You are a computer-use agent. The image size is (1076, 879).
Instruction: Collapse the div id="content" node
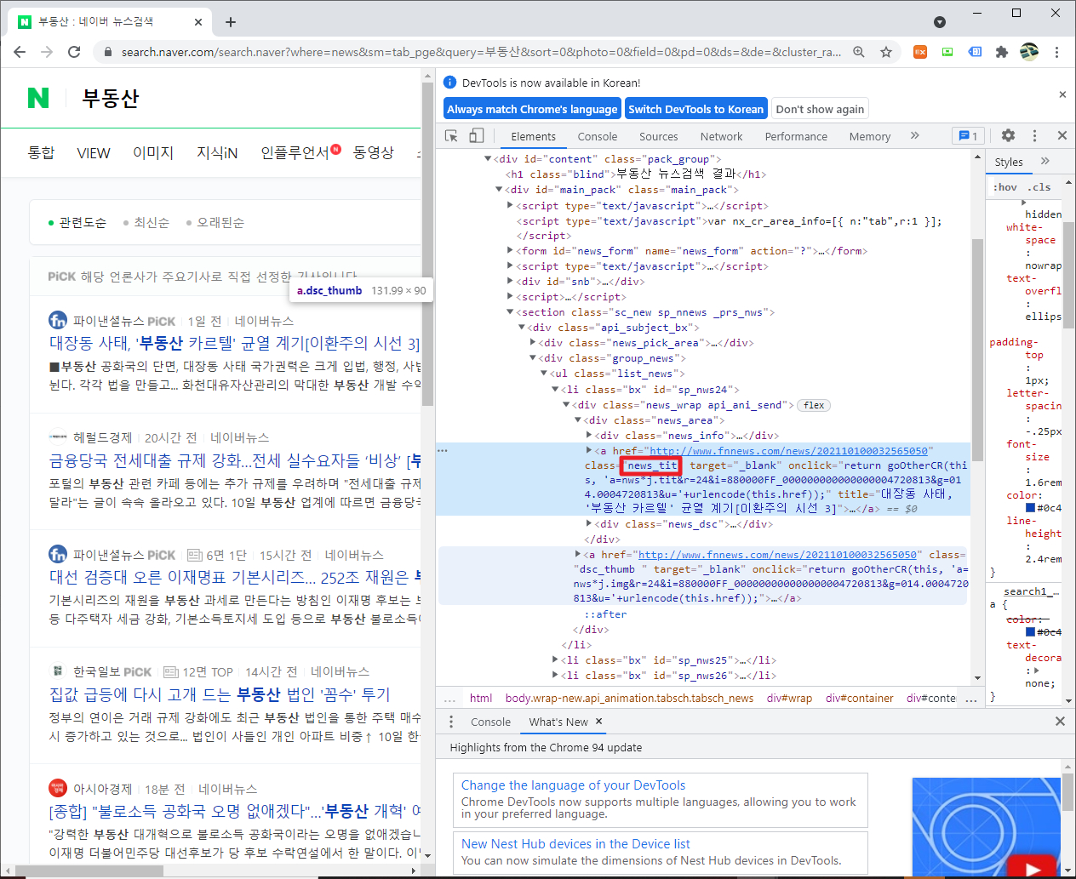point(488,158)
